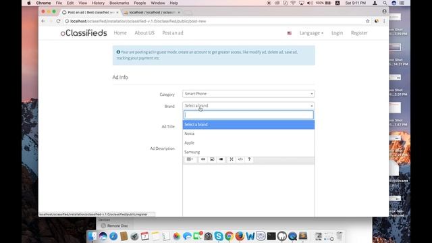Open the Apple menu

[29, 3]
